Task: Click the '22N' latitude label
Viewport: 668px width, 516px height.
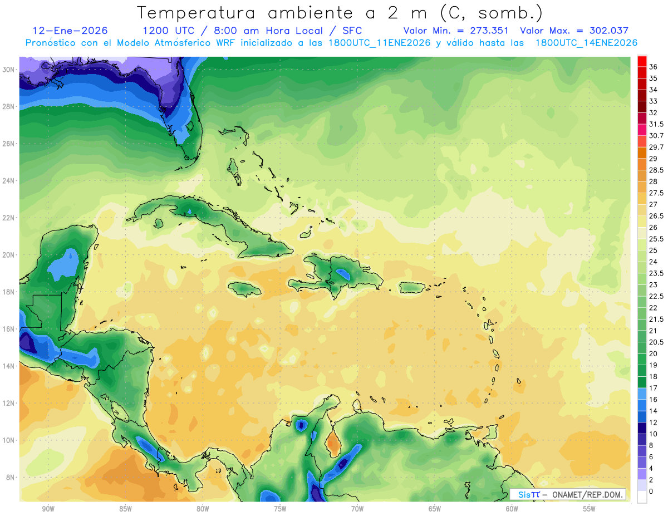Action: 8,218
